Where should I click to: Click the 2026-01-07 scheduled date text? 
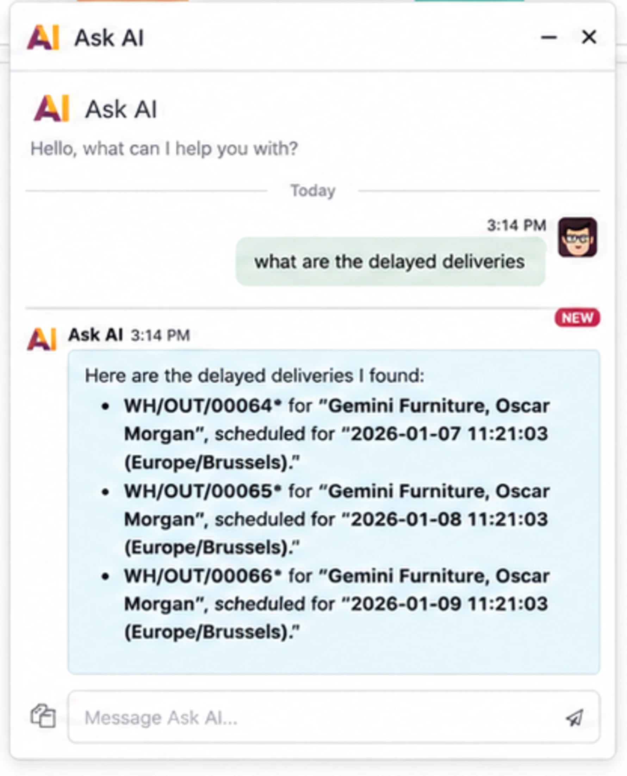406,434
